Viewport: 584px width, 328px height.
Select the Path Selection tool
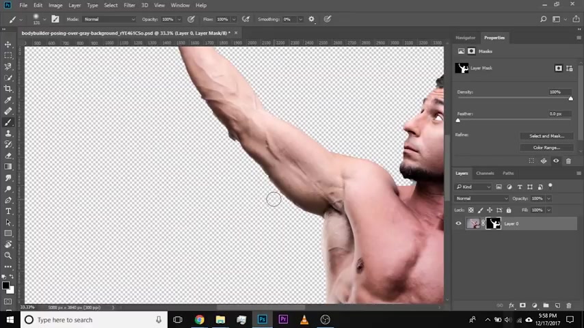[8, 223]
